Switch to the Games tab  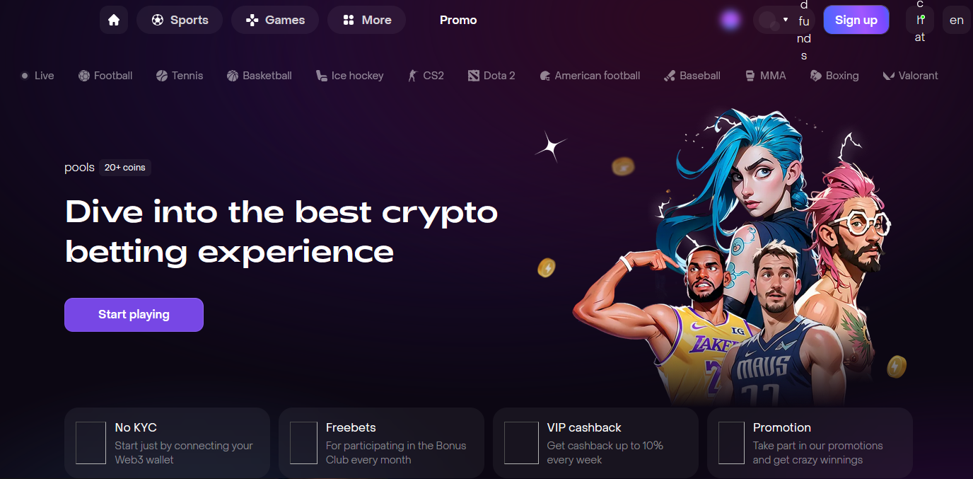pos(275,20)
